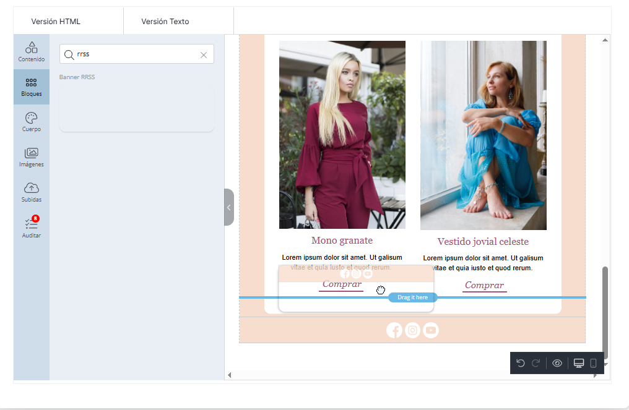Collapse the side panel with arrow handle
Viewport: 629px width, 410px height.
point(228,207)
